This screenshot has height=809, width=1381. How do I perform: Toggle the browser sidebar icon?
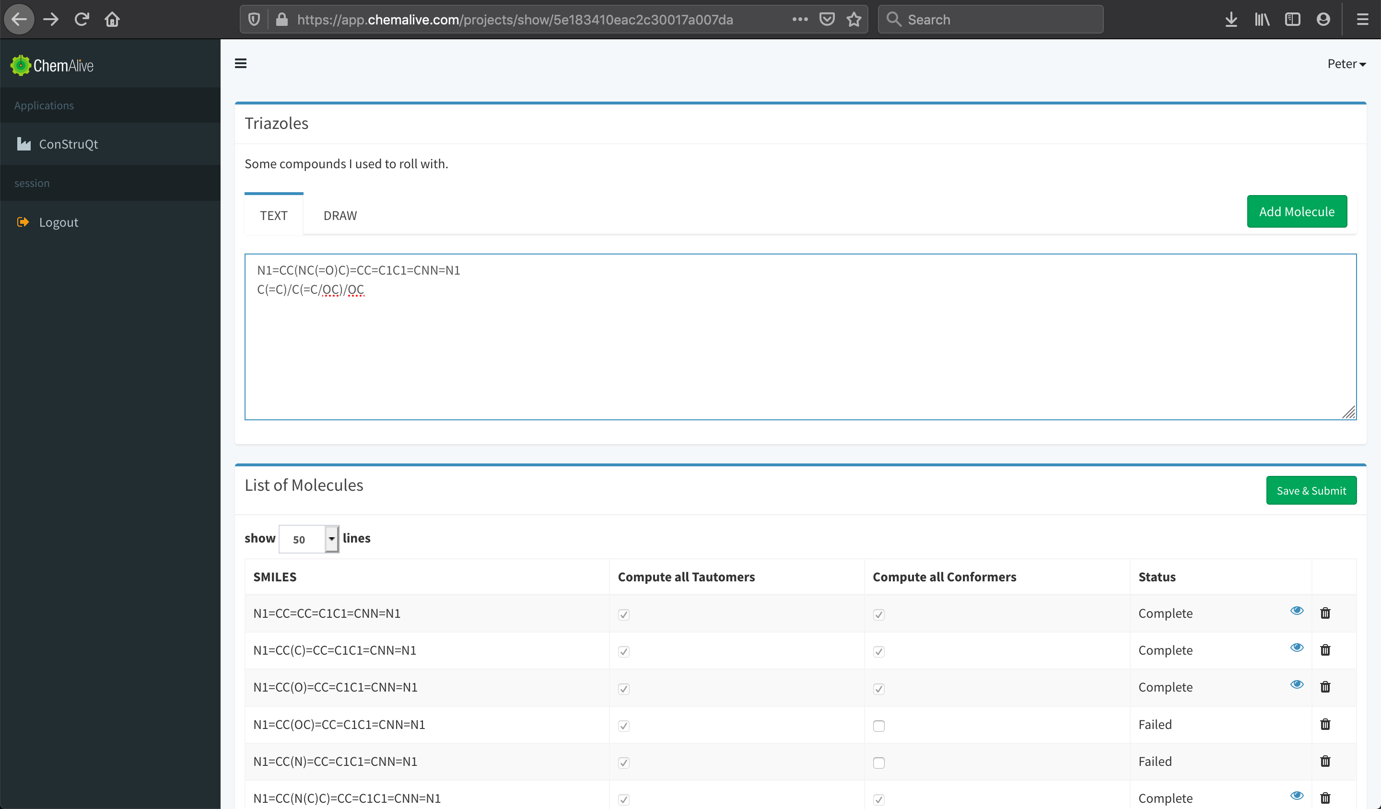(1293, 20)
